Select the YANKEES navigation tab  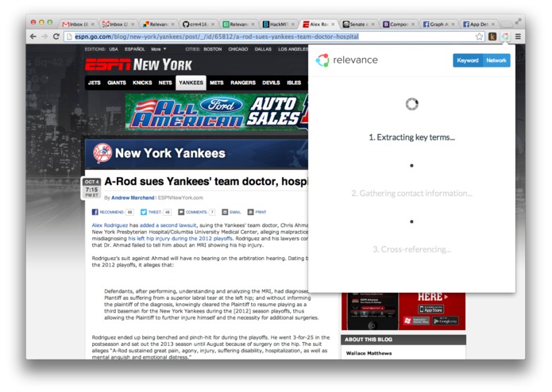(x=191, y=83)
